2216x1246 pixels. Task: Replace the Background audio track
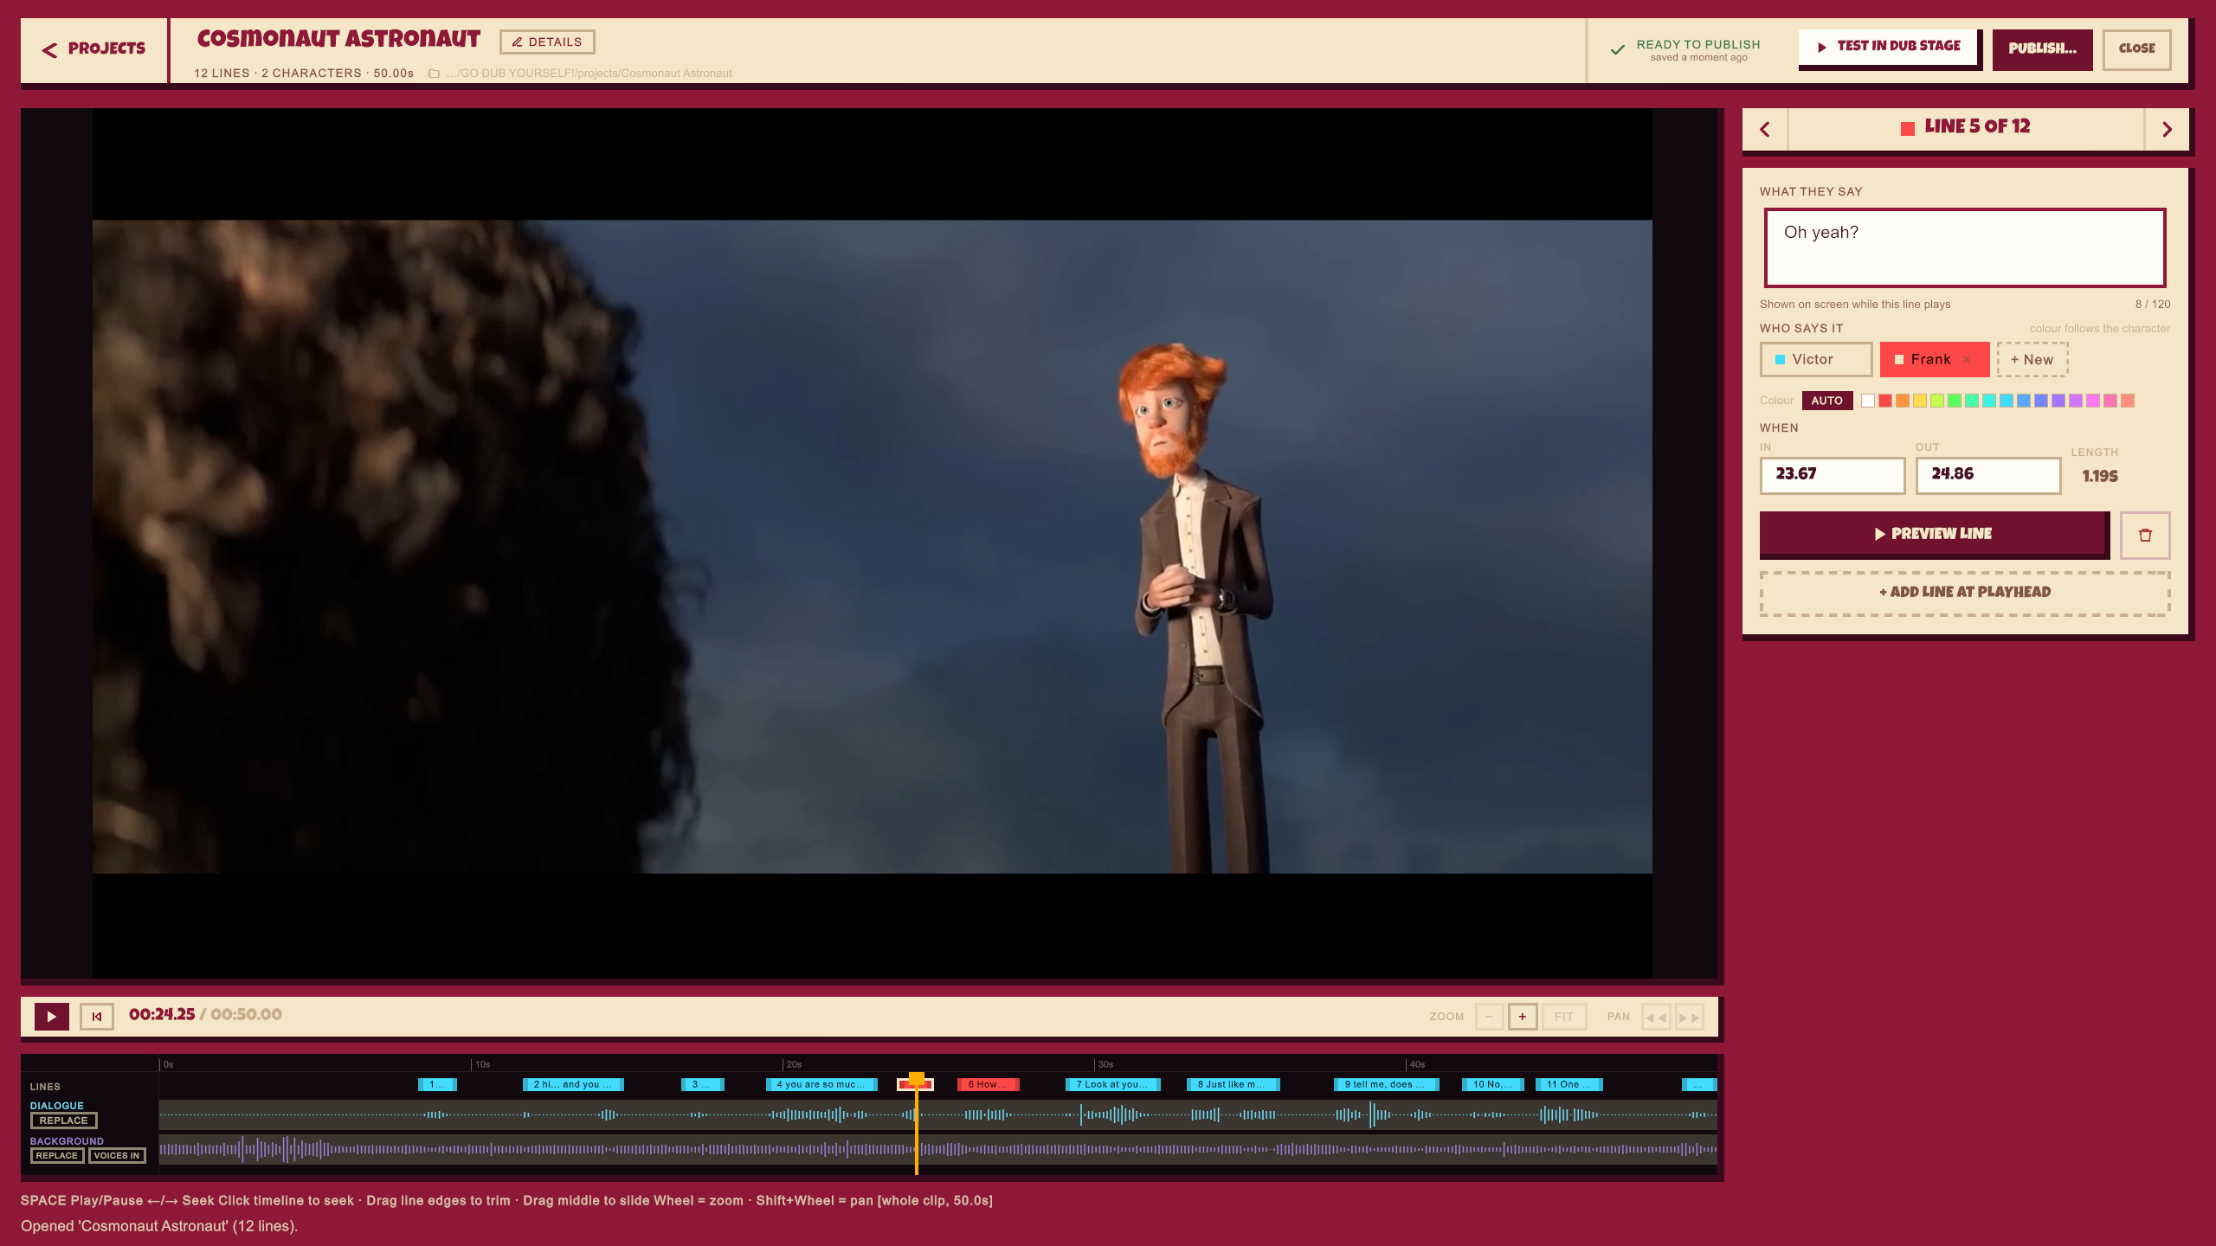[x=57, y=1156]
